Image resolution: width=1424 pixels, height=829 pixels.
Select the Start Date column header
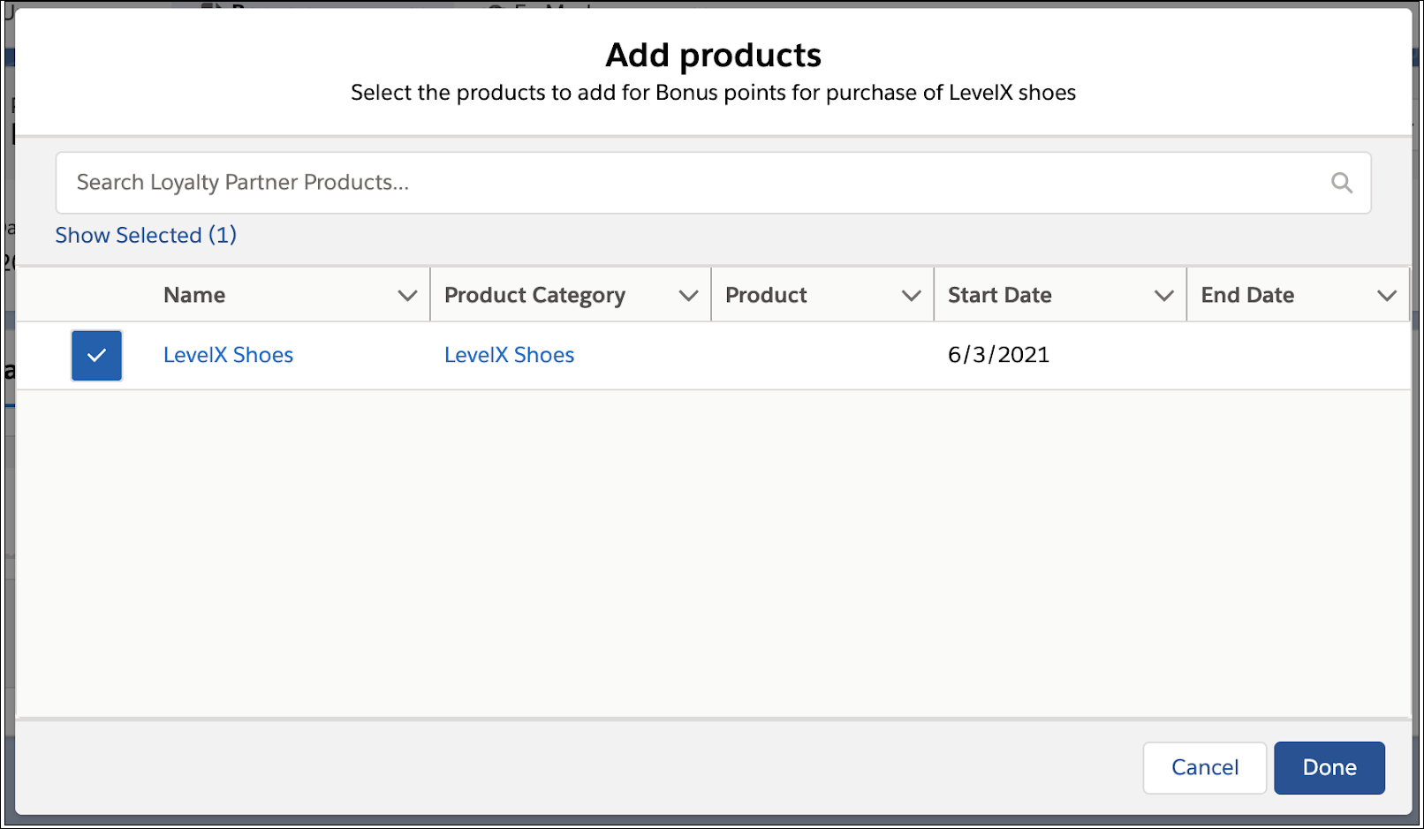[x=1000, y=295]
